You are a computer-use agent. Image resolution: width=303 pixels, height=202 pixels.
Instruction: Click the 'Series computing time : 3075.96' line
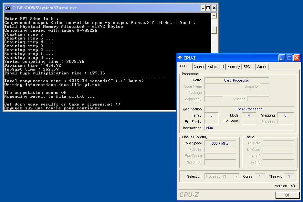(x=44, y=62)
